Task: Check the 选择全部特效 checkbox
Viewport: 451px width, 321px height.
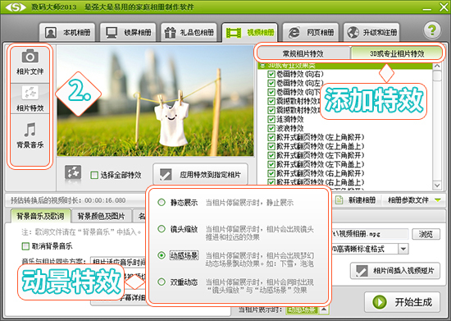Action: pyautogui.click(x=94, y=175)
